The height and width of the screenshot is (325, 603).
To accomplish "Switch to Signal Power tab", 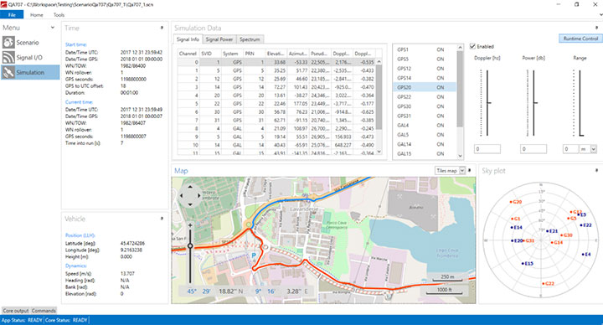I will 219,39.
